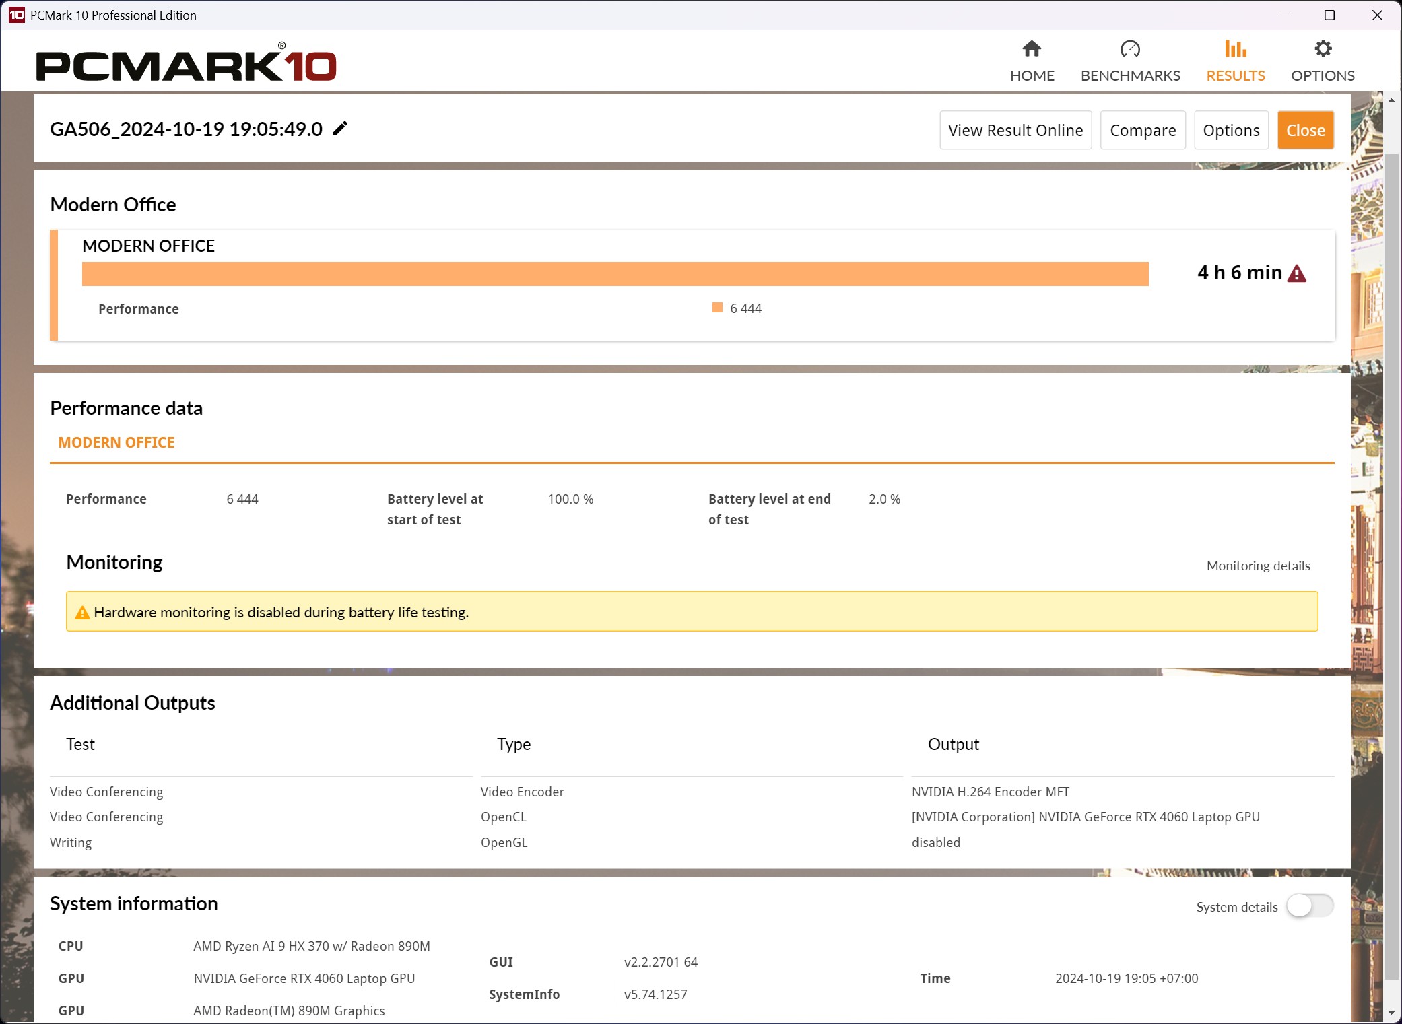This screenshot has height=1024, width=1402.
Task: Click the scrollbar down arrow
Action: [1391, 1013]
